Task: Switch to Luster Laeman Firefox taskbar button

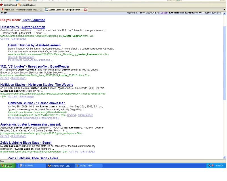Action: click(x=60, y=166)
